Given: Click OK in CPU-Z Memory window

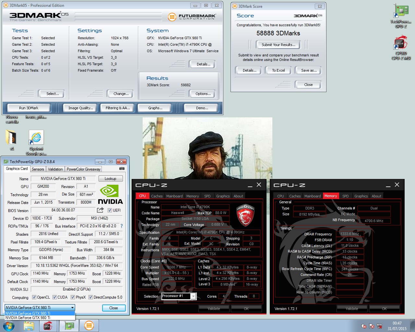Looking at the screenshot, I should click(x=384, y=309).
